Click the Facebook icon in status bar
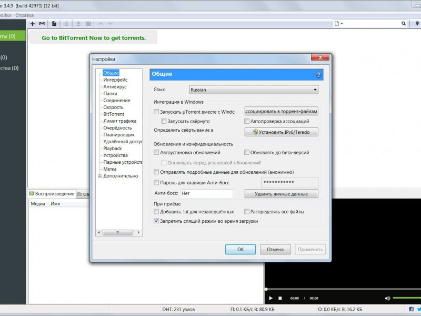The height and width of the screenshot is (316, 421). coord(411,309)
